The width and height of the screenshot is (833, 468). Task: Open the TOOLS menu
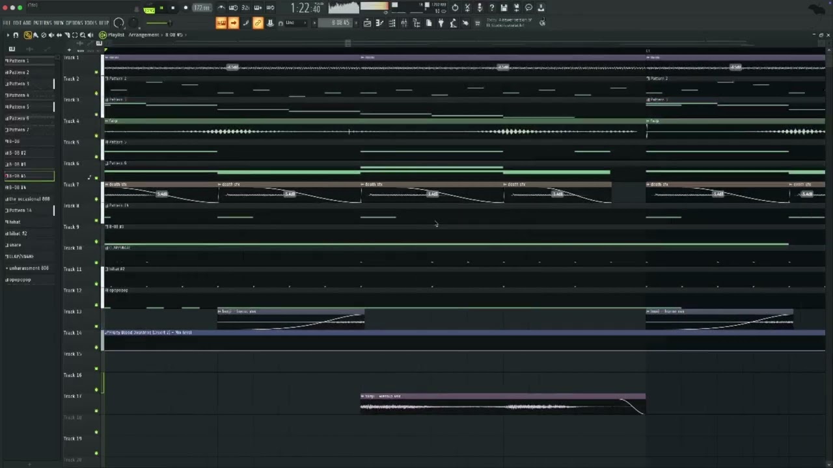[x=91, y=23]
